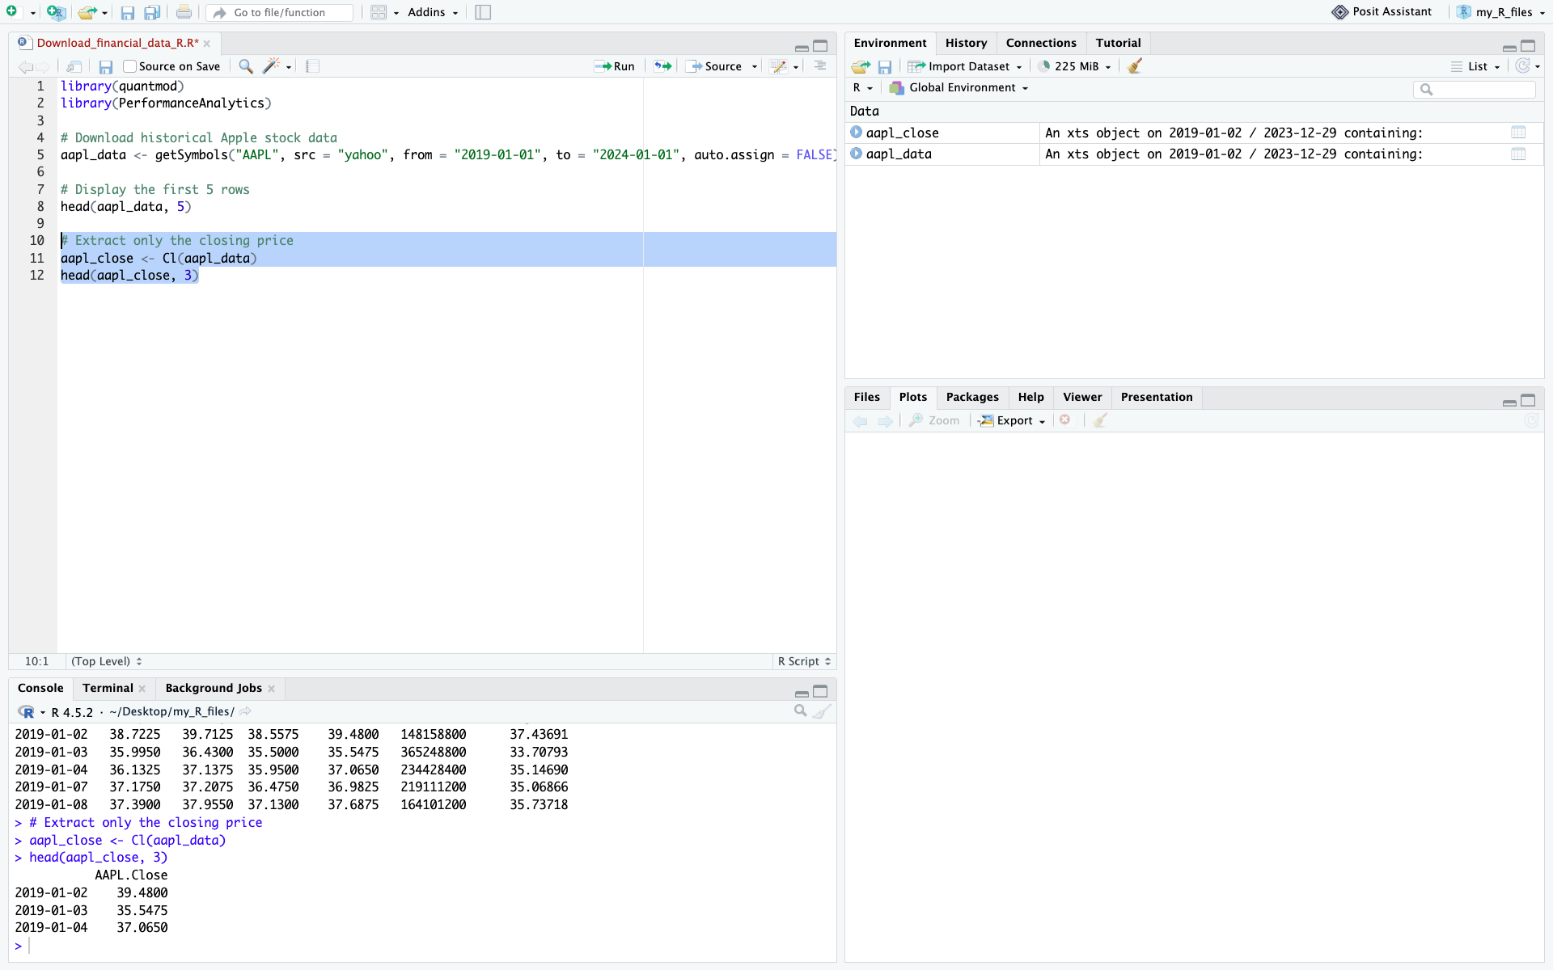Open the new file type dropdown arrow
Image resolution: width=1553 pixels, height=970 pixels.
click(x=32, y=13)
